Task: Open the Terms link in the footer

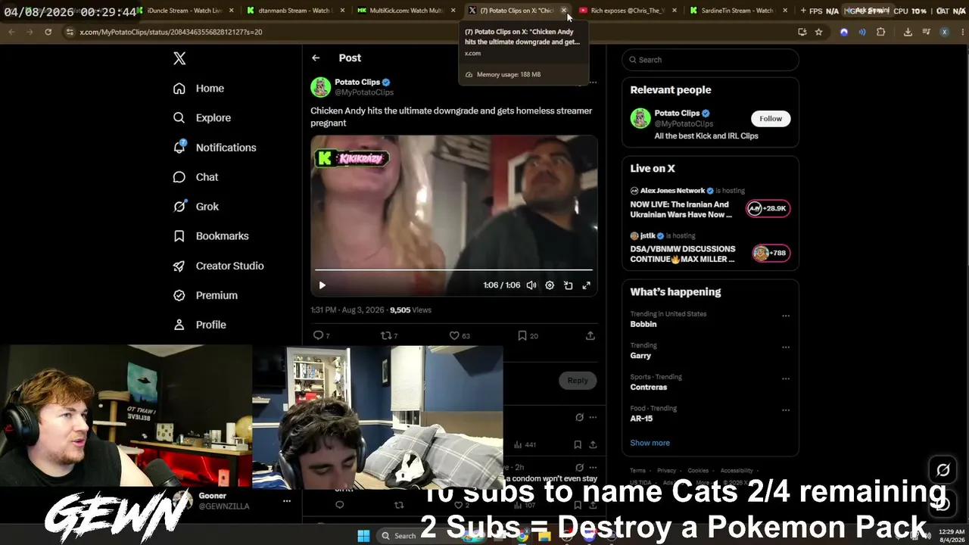Action: [x=637, y=471]
